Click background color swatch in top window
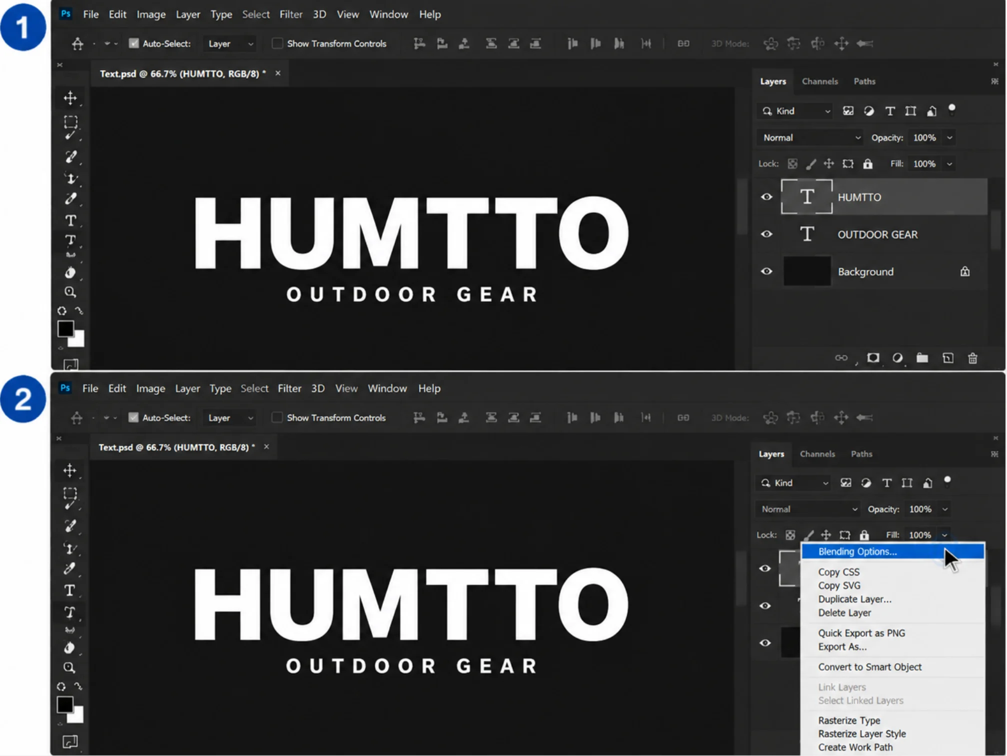1007x756 pixels. pos(78,340)
